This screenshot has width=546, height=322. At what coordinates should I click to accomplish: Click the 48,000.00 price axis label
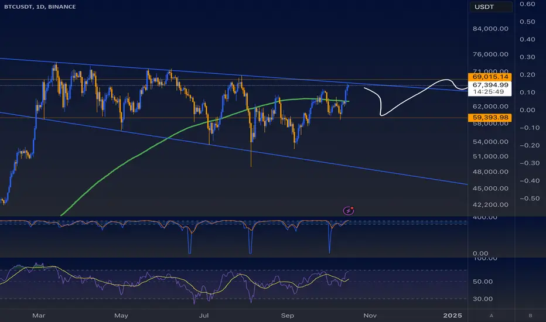click(490, 172)
